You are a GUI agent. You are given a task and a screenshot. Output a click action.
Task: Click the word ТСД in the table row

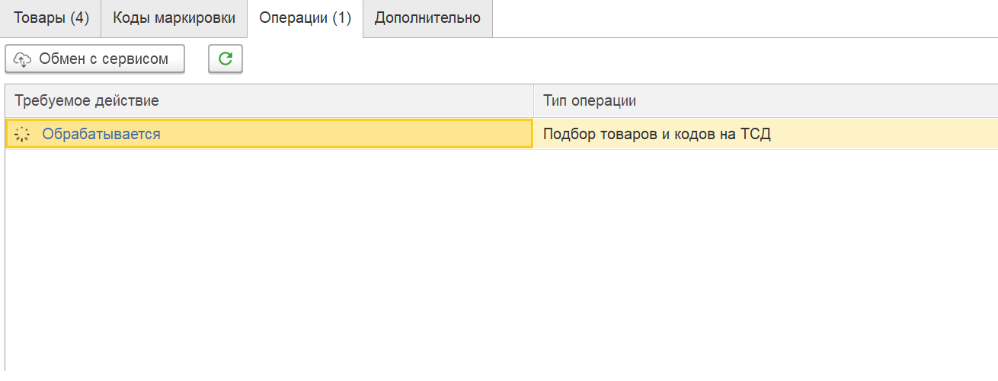756,135
